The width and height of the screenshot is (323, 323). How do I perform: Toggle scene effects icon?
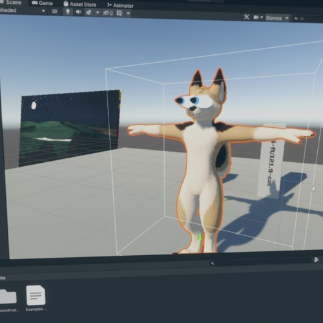point(89,12)
